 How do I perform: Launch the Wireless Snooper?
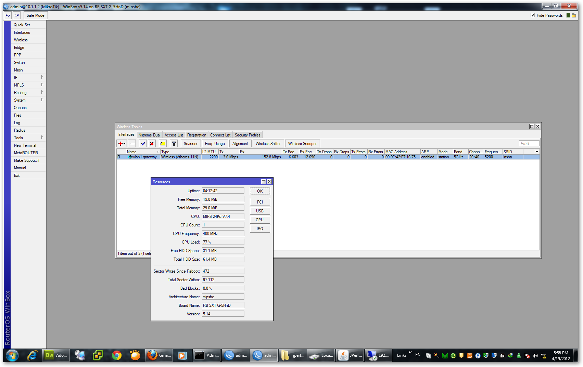pyautogui.click(x=302, y=144)
